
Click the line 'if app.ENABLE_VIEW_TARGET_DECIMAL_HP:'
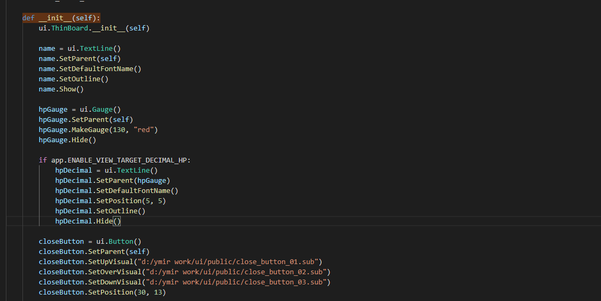(115, 160)
